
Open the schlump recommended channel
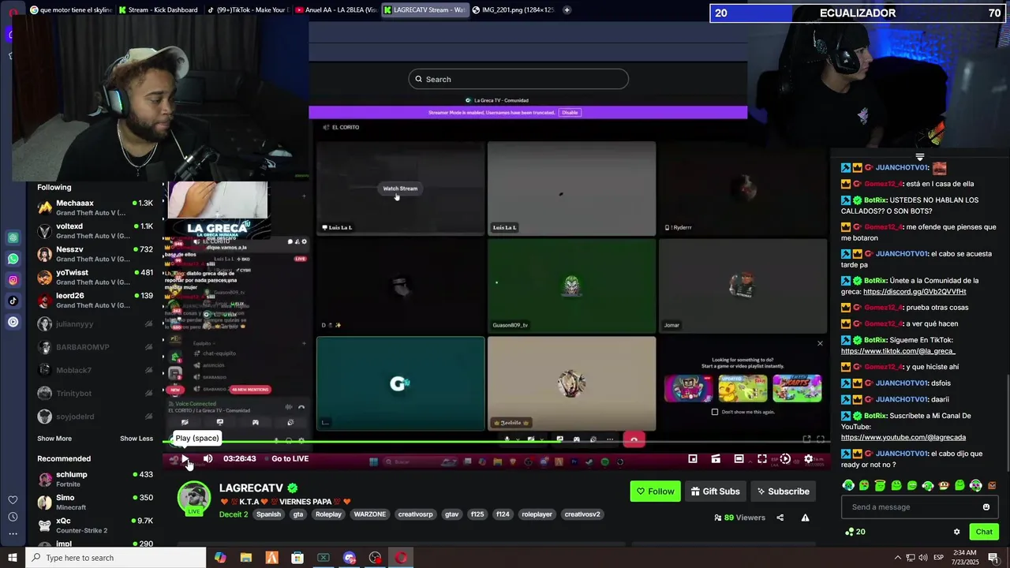(95, 479)
